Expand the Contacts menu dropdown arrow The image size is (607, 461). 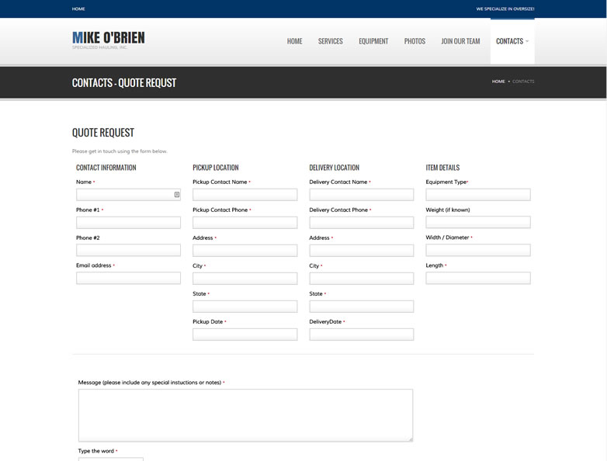[527, 41]
